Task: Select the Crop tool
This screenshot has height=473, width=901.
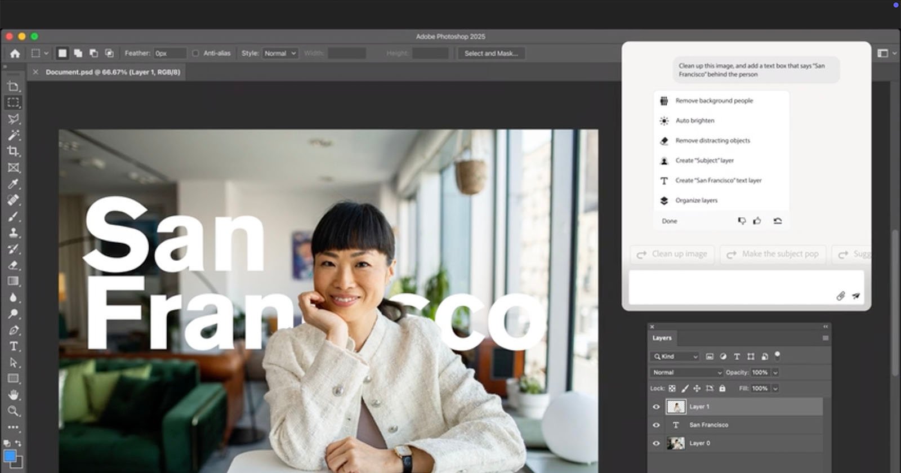Action: (13, 151)
